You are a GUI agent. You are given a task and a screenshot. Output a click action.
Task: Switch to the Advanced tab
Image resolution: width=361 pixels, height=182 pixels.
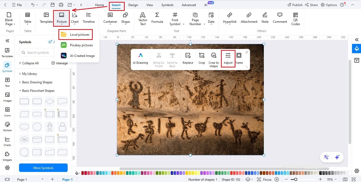click(189, 5)
